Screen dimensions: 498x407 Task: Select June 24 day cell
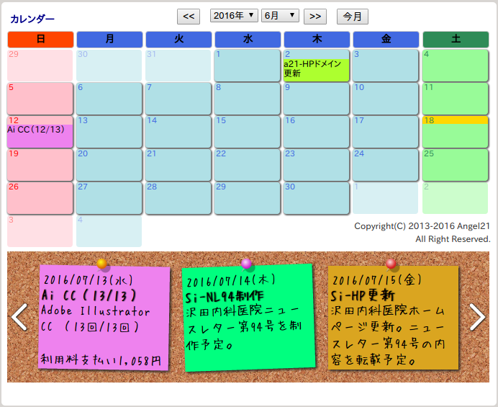(x=385, y=165)
